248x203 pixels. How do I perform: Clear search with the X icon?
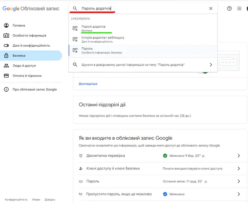[211, 8]
